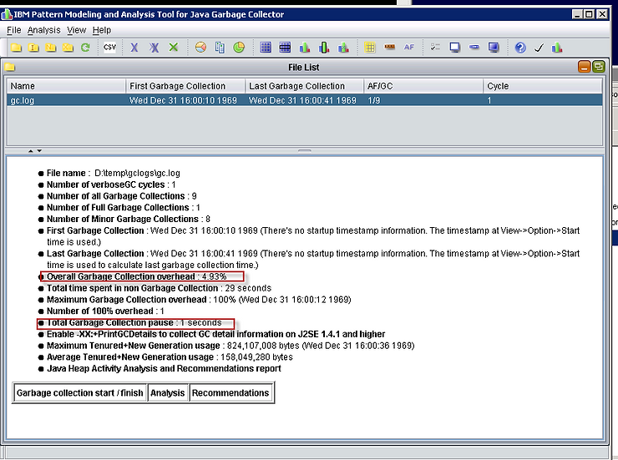Open the Help menu

point(102,30)
